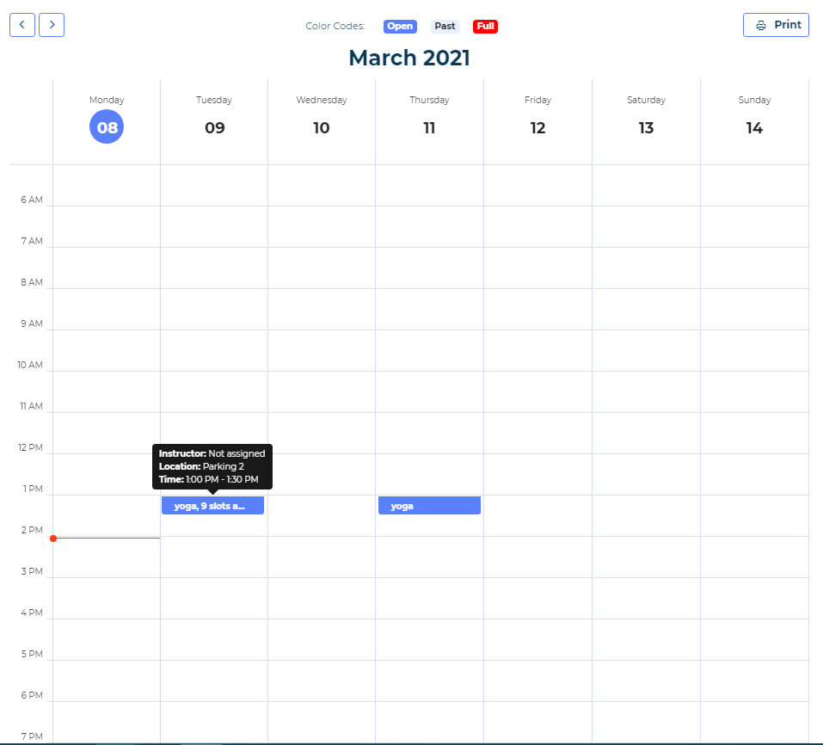The width and height of the screenshot is (823, 745).
Task: Click the Past color code badge
Action: (445, 27)
